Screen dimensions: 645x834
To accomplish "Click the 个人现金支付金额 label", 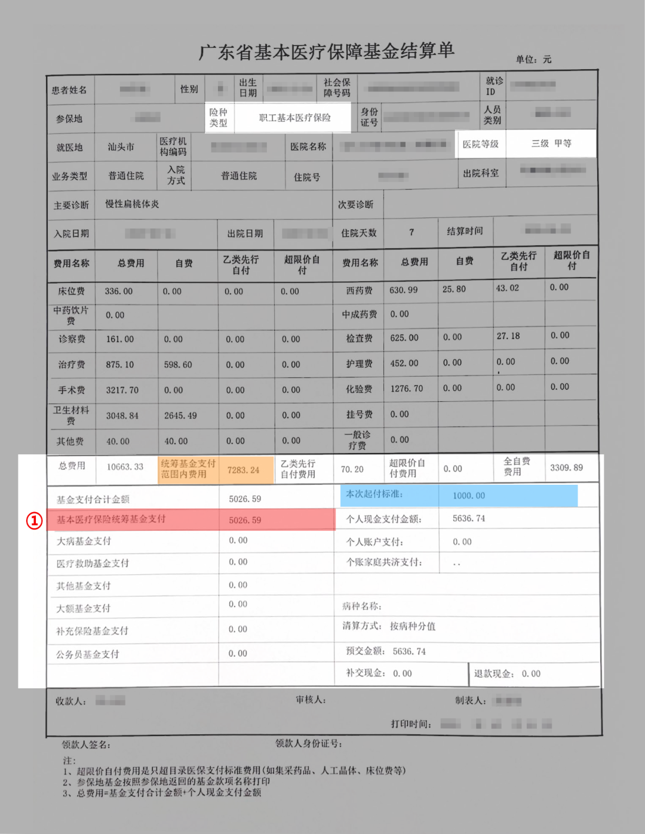I will pos(384,519).
